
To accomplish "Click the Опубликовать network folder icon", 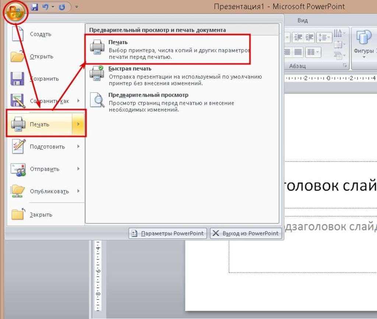I will pyautogui.click(x=17, y=191).
